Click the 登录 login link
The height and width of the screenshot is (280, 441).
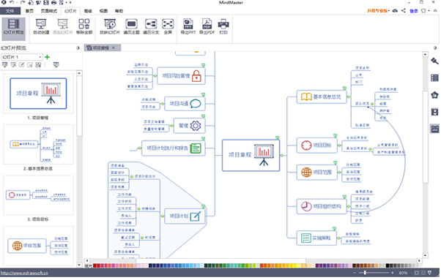click(x=413, y=11)
